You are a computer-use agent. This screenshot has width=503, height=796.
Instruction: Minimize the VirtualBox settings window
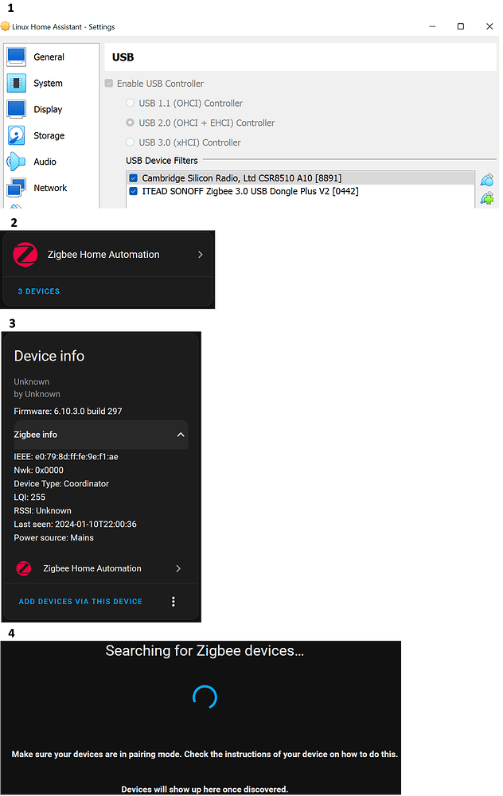pos(432,26)
